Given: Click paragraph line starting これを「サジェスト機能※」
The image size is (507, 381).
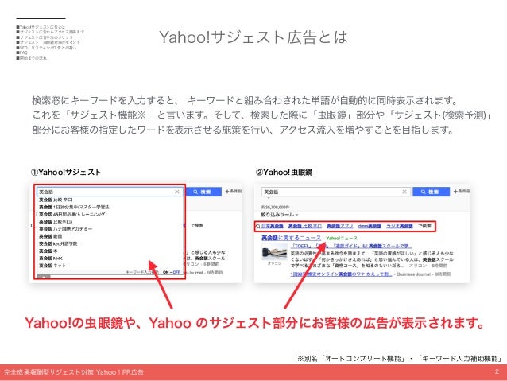Looking at the screenshot, I should (x=261, y=115).
